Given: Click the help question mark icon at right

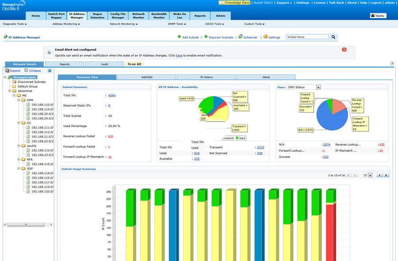Looking at the screenshot, I should (392, 64).
